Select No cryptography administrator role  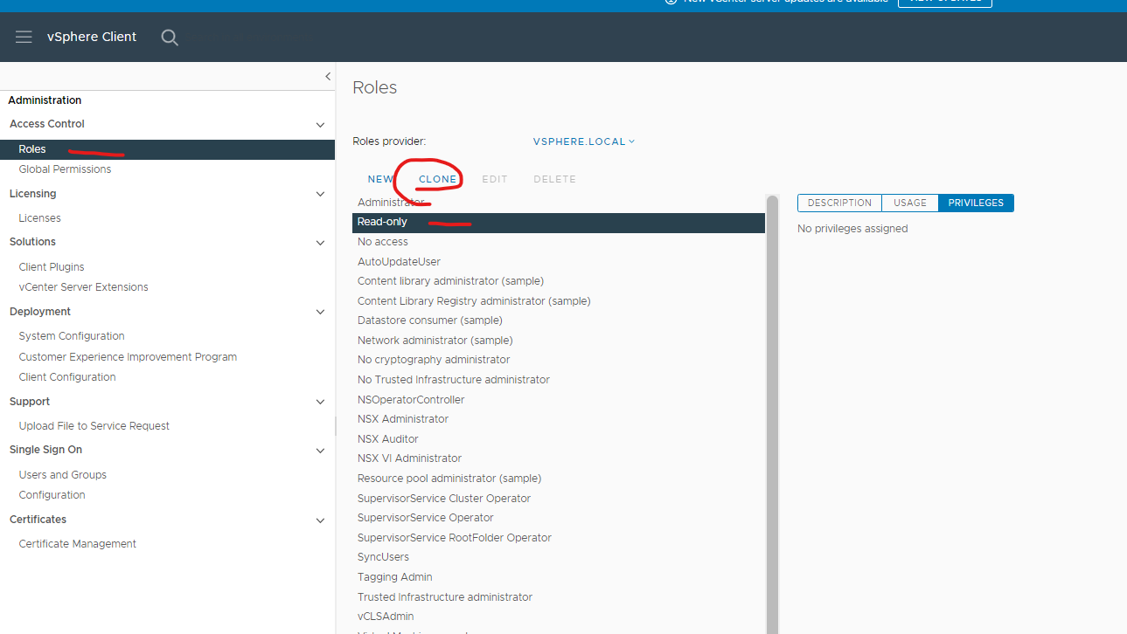tap(559, 360)
